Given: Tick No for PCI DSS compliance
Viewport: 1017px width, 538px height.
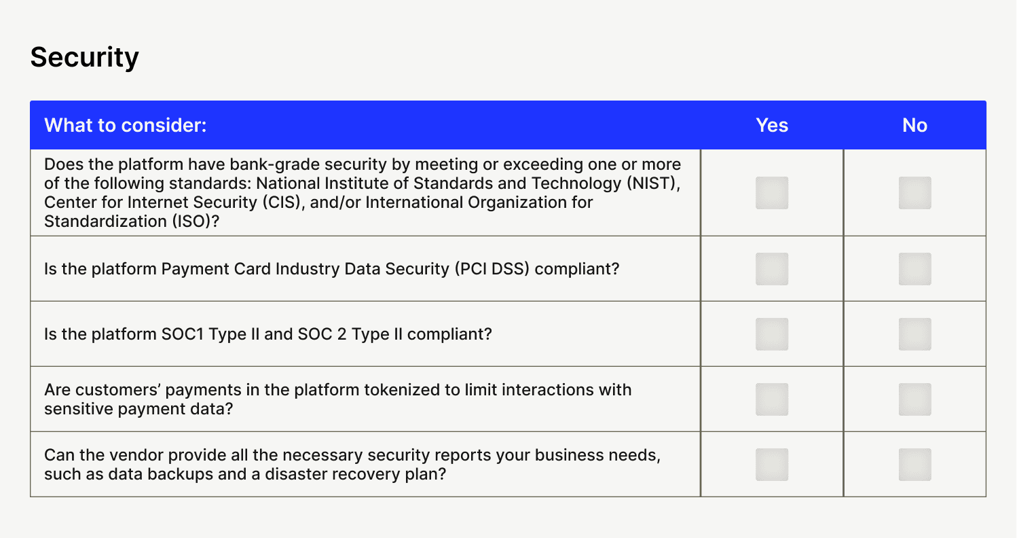Looking at the screenshot, I should [914, 269].
